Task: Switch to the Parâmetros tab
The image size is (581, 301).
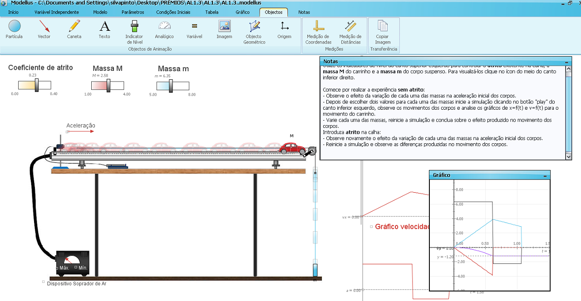Action: 133,12
